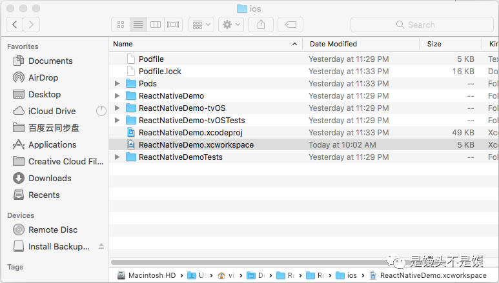Click the Edit Tags toolbar button

290,24
